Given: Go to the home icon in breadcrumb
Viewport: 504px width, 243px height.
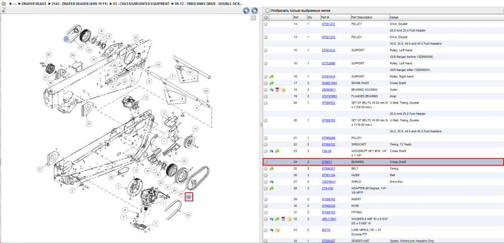Looking at the screenshot, I should click(x=4, y=4).
